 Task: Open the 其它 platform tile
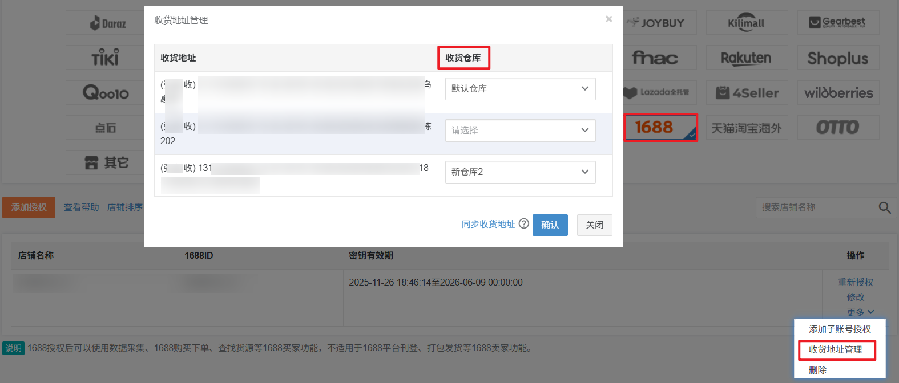pyautogui.click(x=107, y=162)
